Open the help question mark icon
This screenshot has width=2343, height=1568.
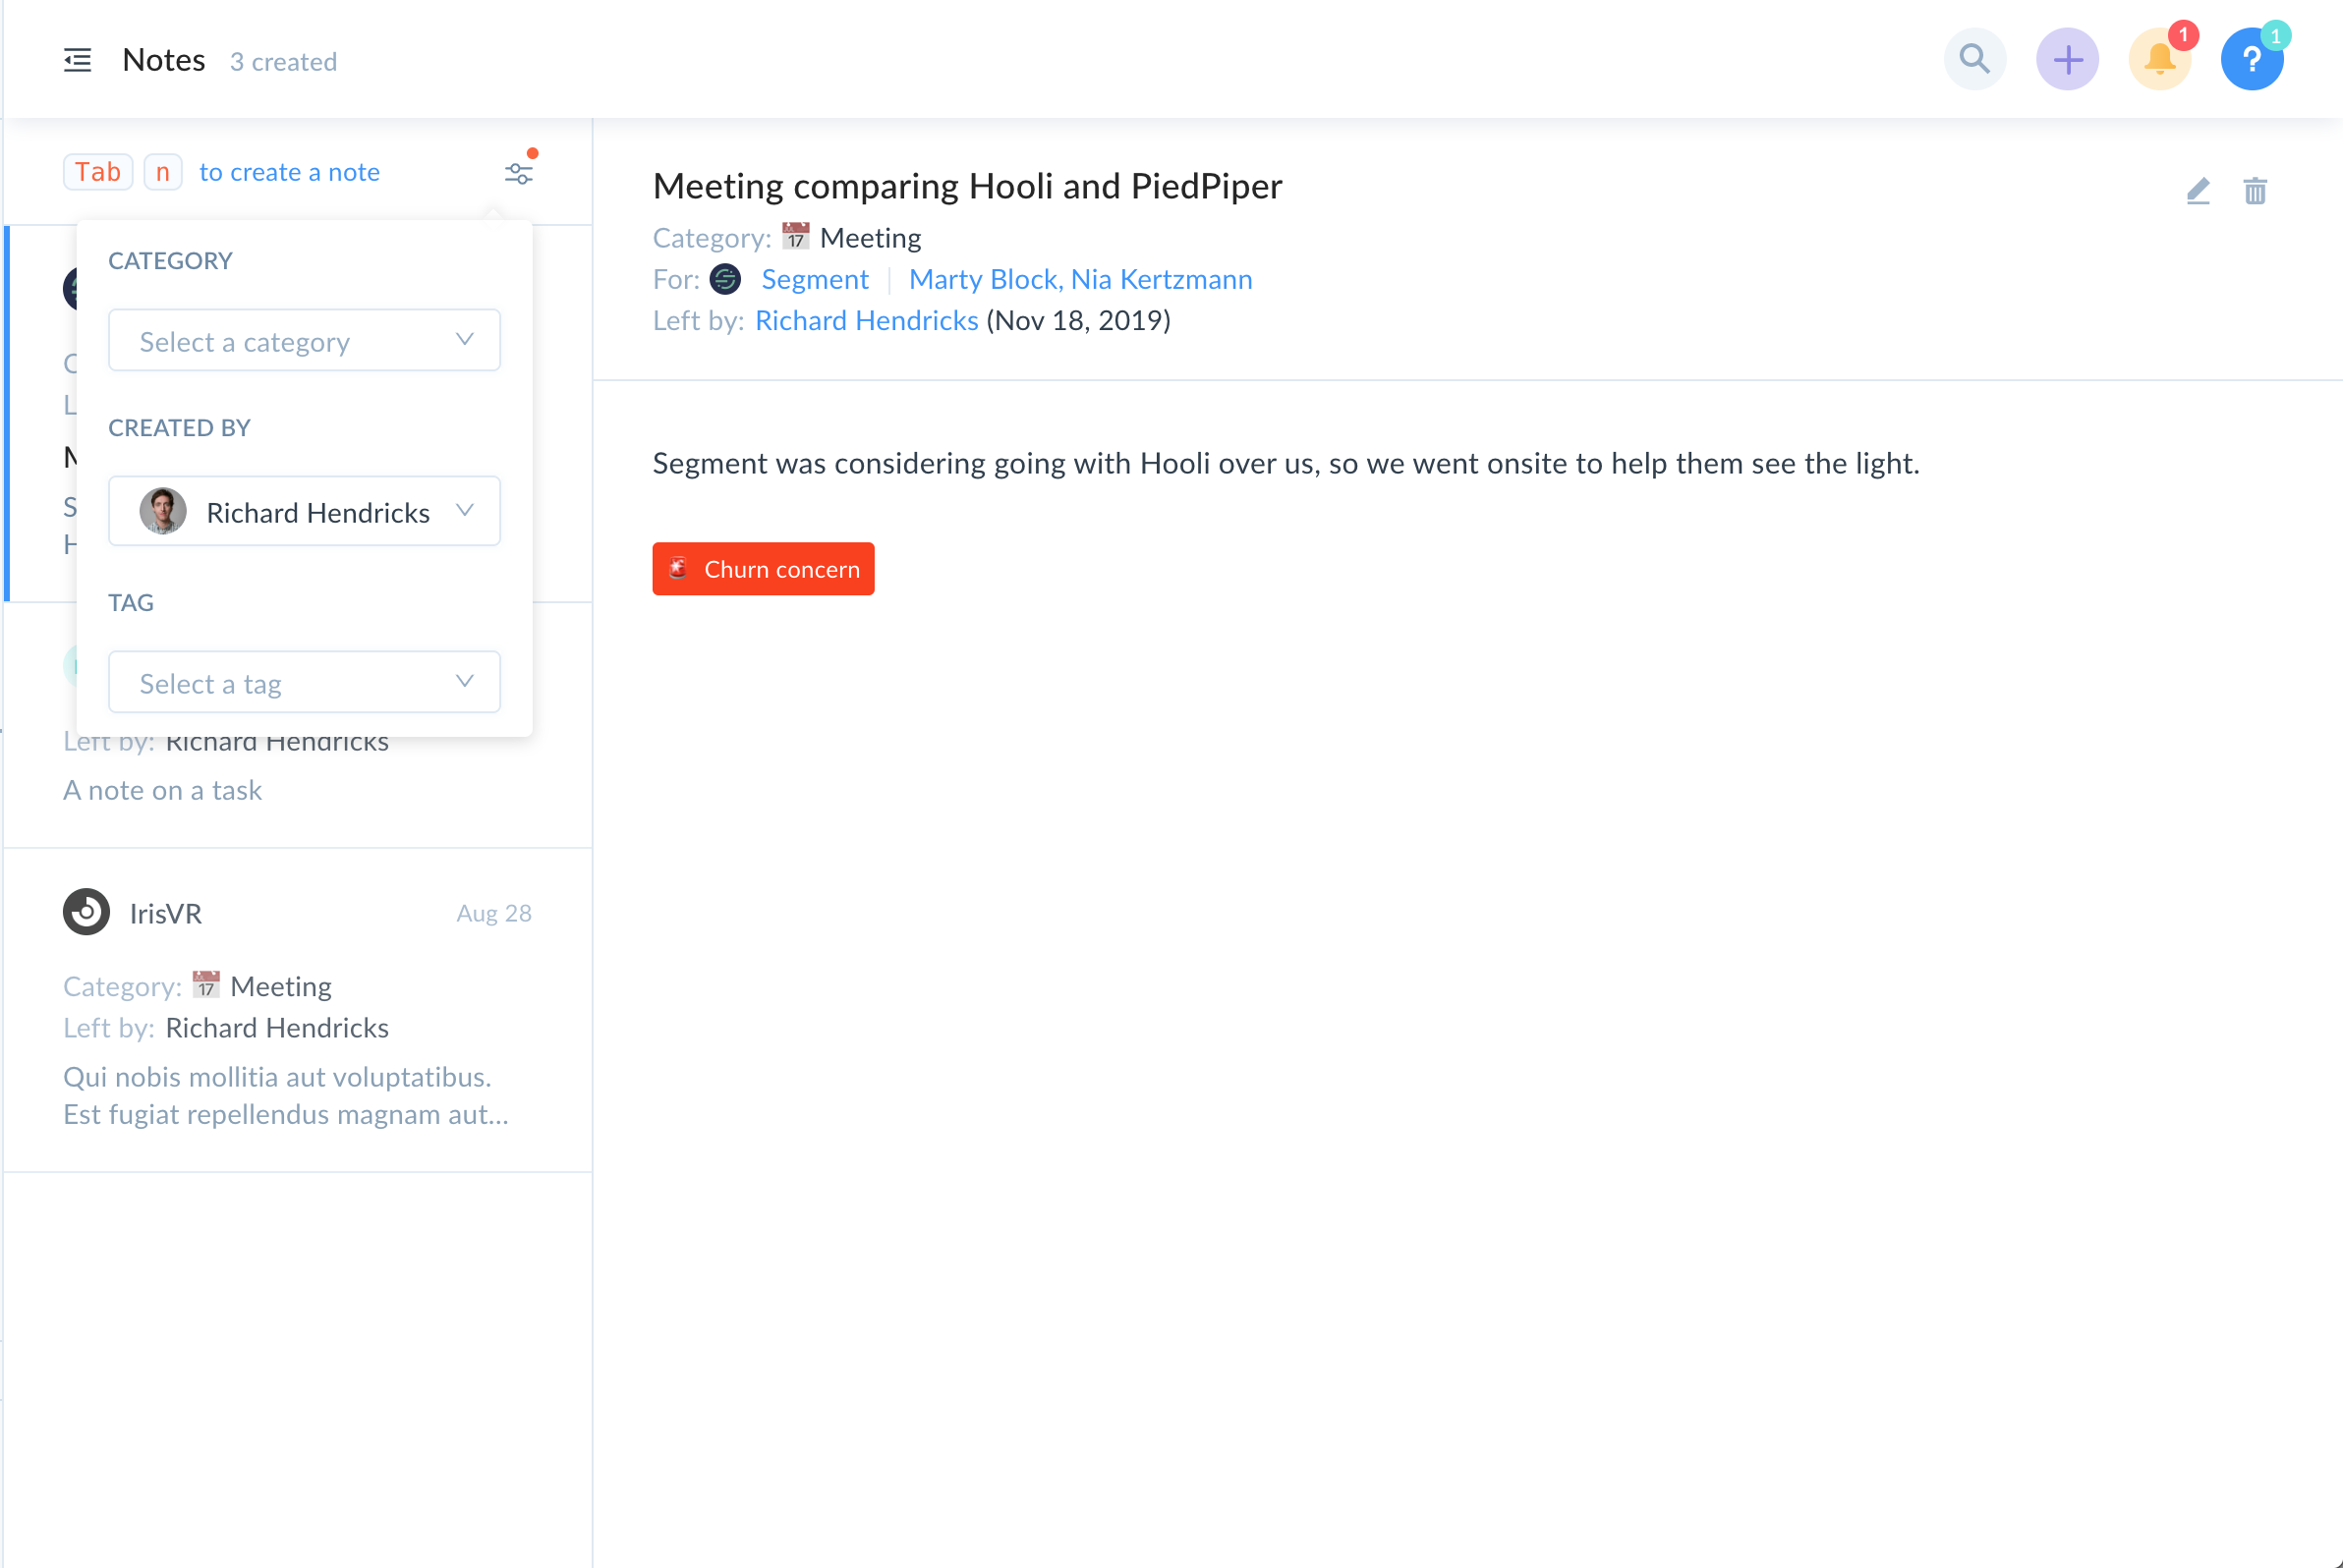click(x=2251, y=60)
